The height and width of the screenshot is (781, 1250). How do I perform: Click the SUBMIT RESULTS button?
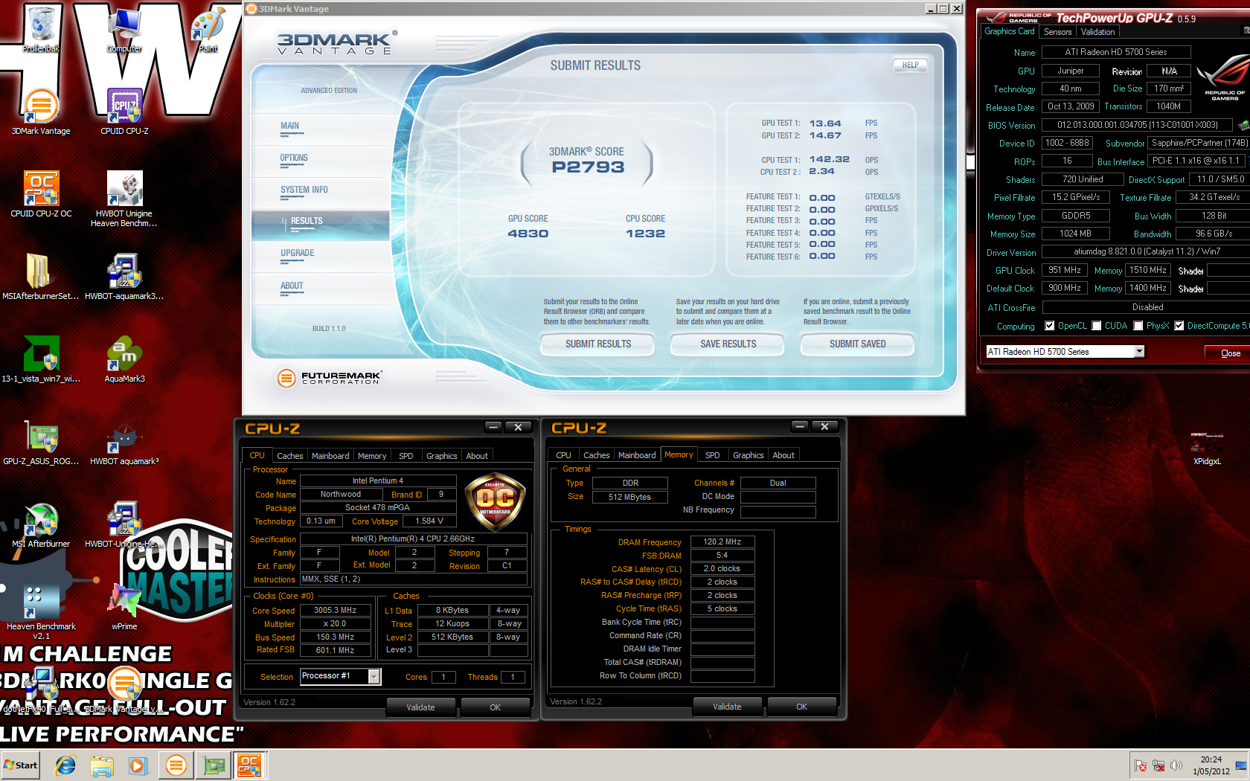pos(597,344)
